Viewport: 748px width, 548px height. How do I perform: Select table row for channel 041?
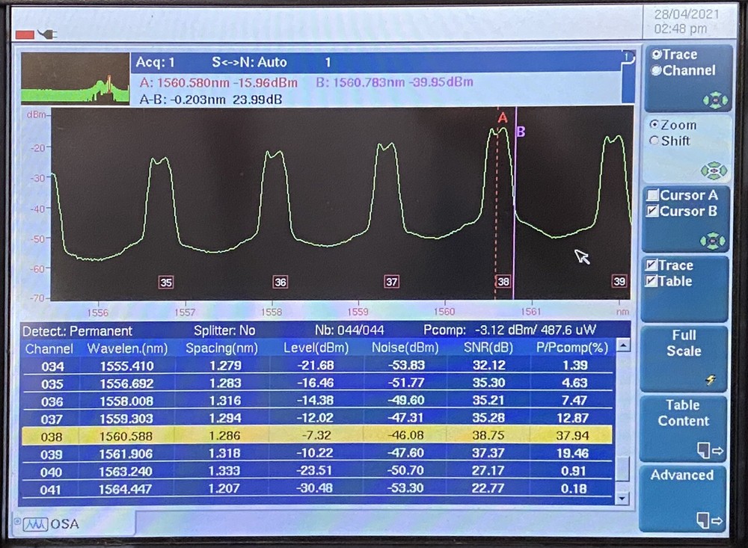317,489
